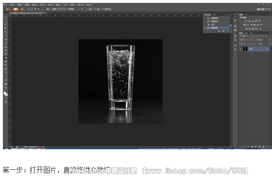Toggle lock all in Layers panel
Viewport: 272px width, 179px height.
tap(254, 44)
